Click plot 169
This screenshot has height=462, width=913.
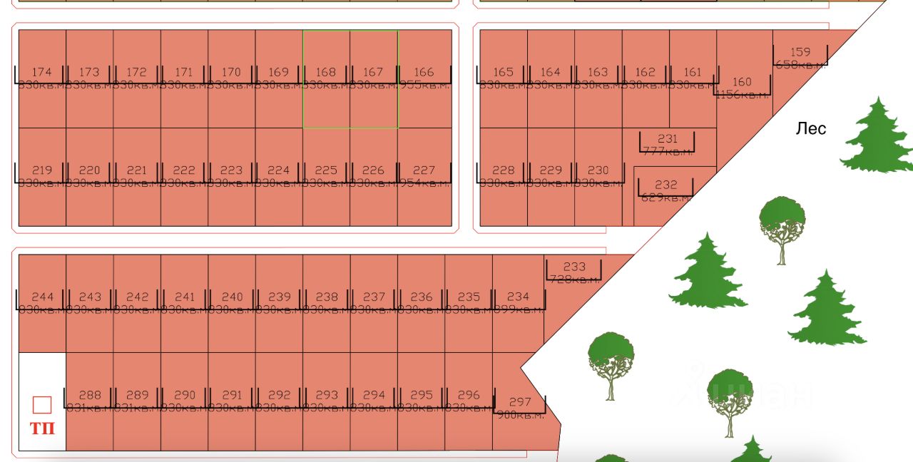(279, 78)
